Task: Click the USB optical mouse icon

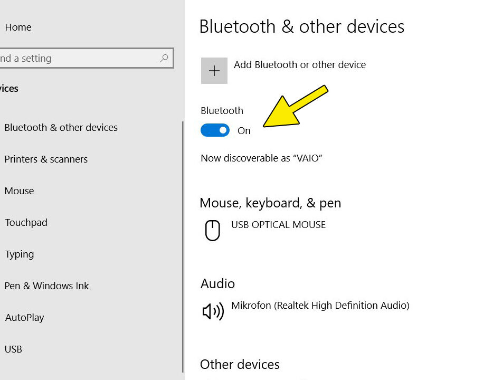Action: point(213,230)
